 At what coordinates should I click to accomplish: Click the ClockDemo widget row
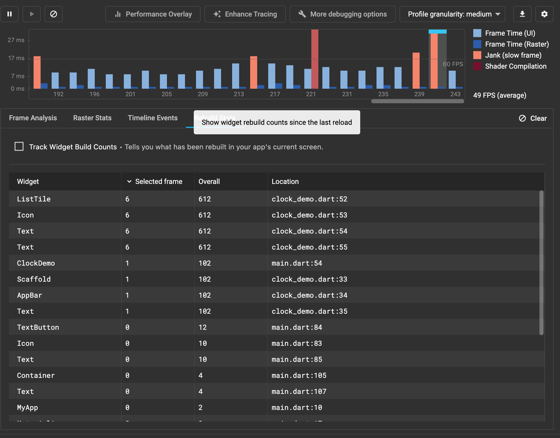[x=36, y=263]
